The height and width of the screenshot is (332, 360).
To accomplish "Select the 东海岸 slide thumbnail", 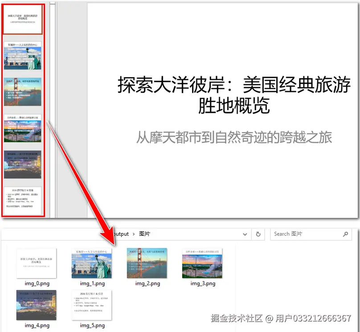I will click(x=23, y=56).
